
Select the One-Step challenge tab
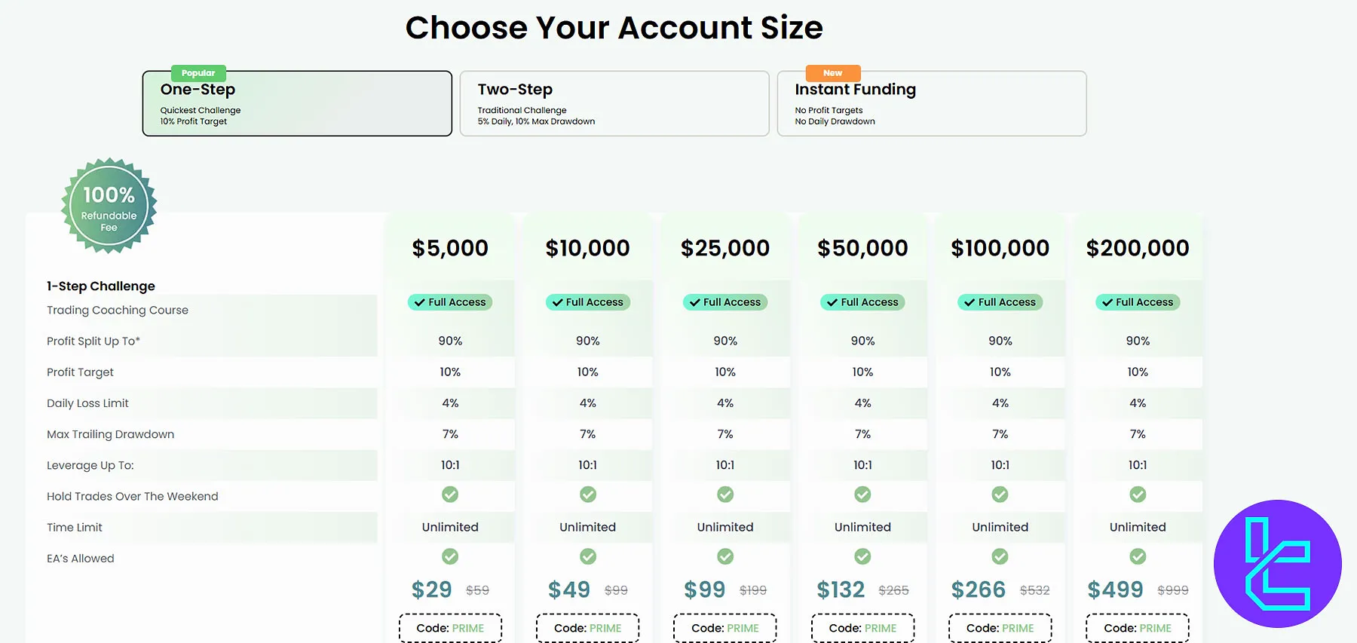coord(297,104)
